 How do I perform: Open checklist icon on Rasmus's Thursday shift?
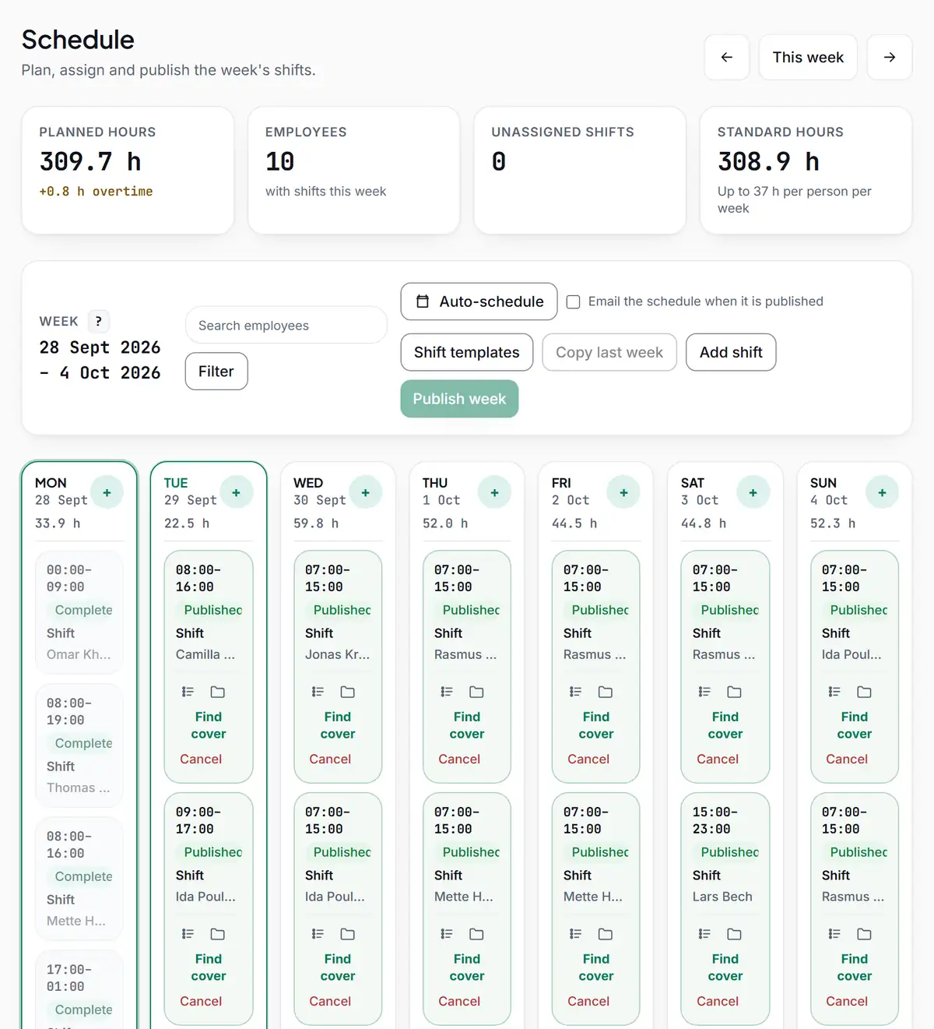coord(447,692)
